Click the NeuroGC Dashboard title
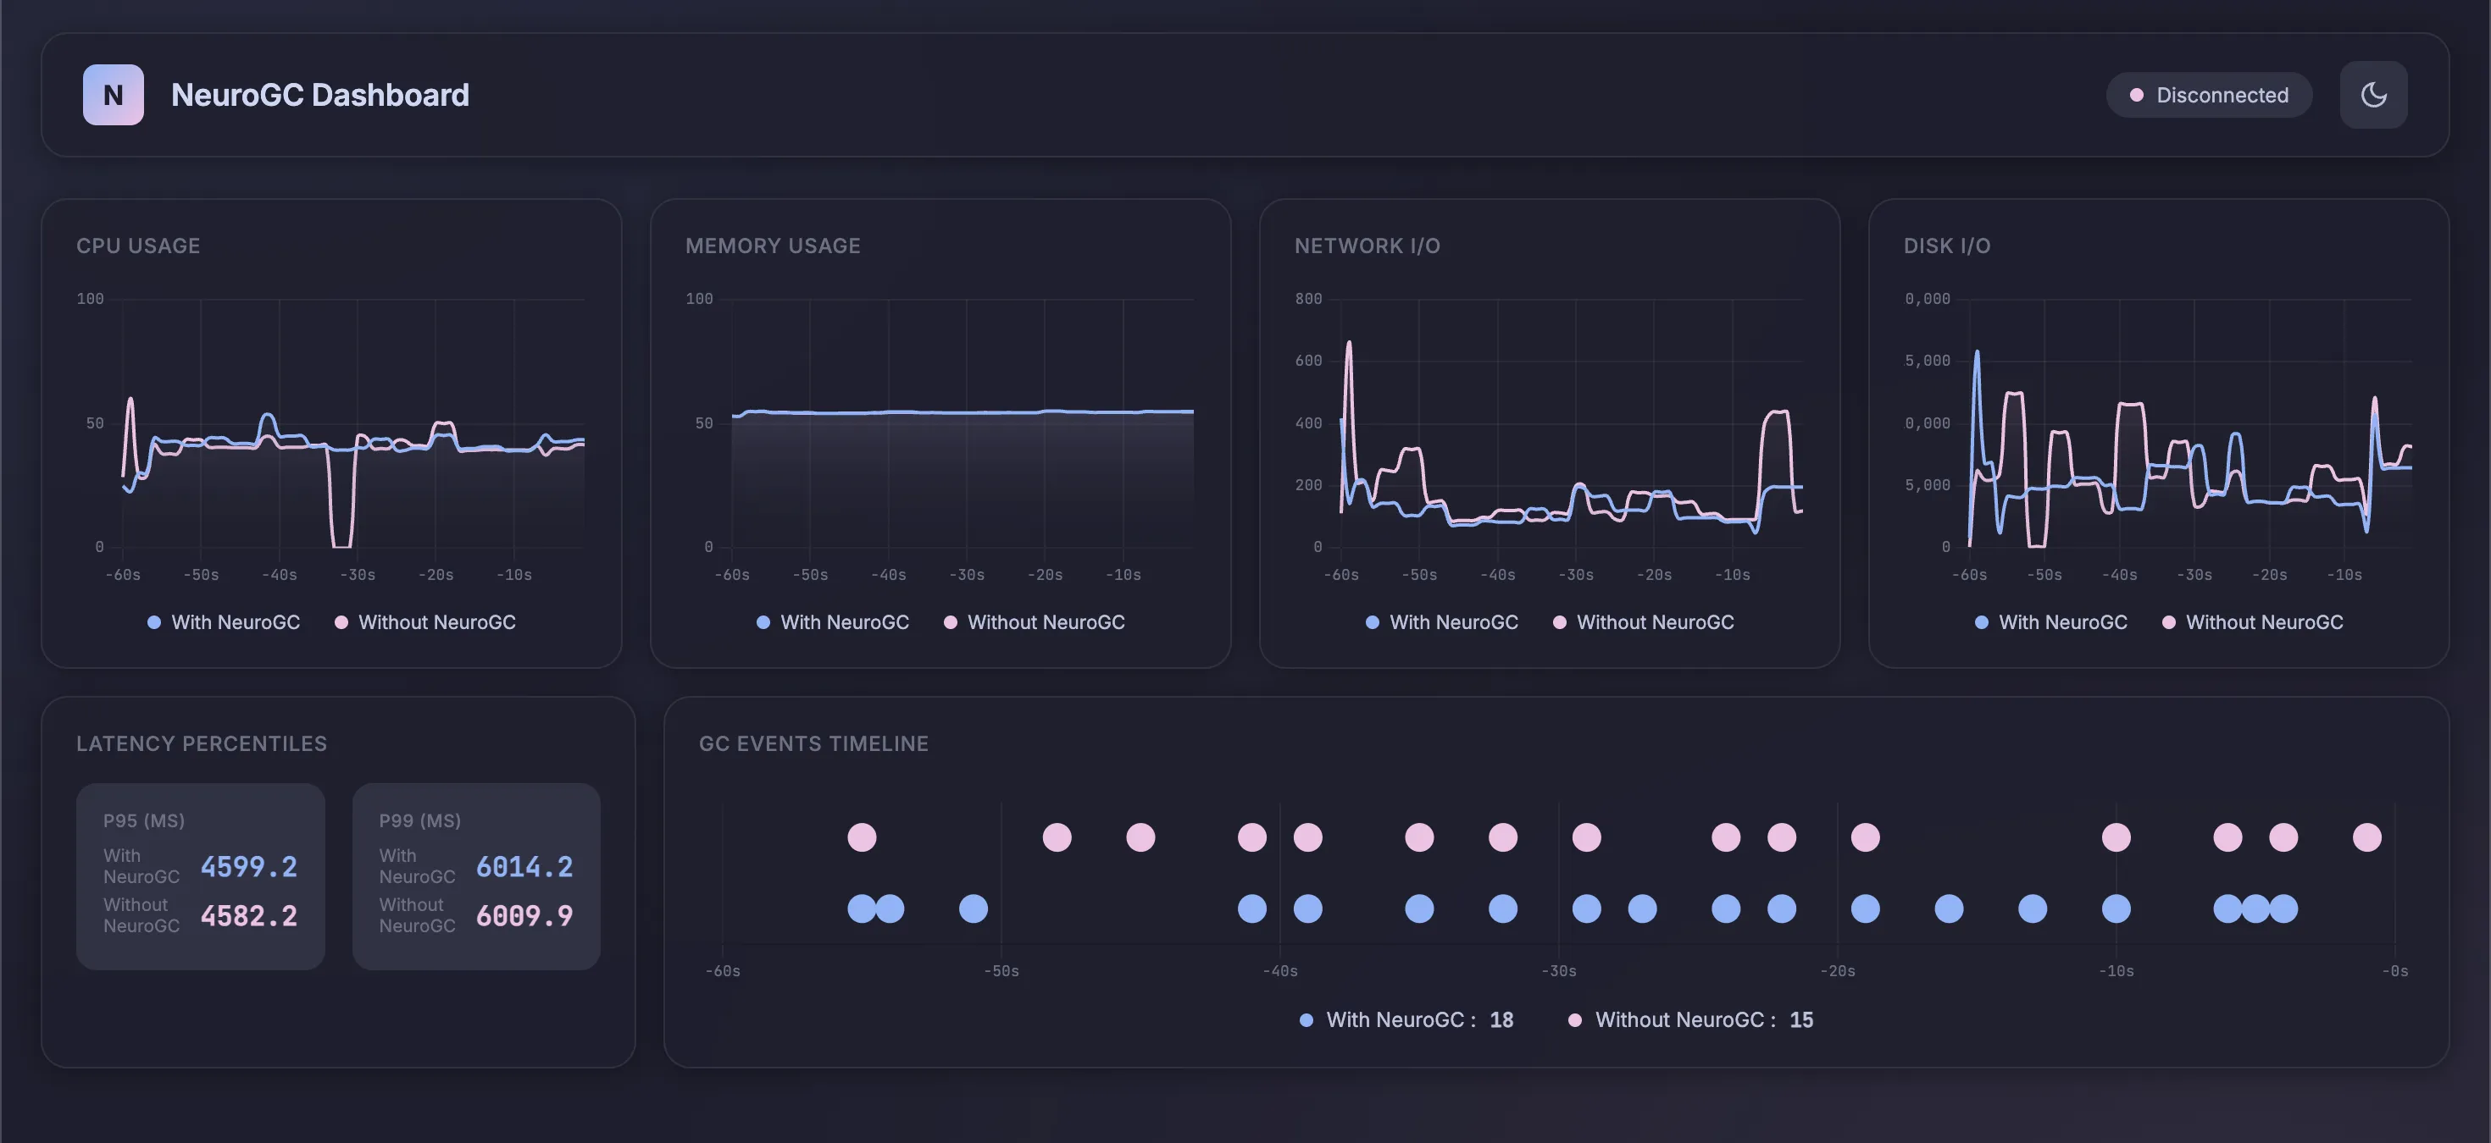Screen dimensions: 2491x1143 click(320, 95)
